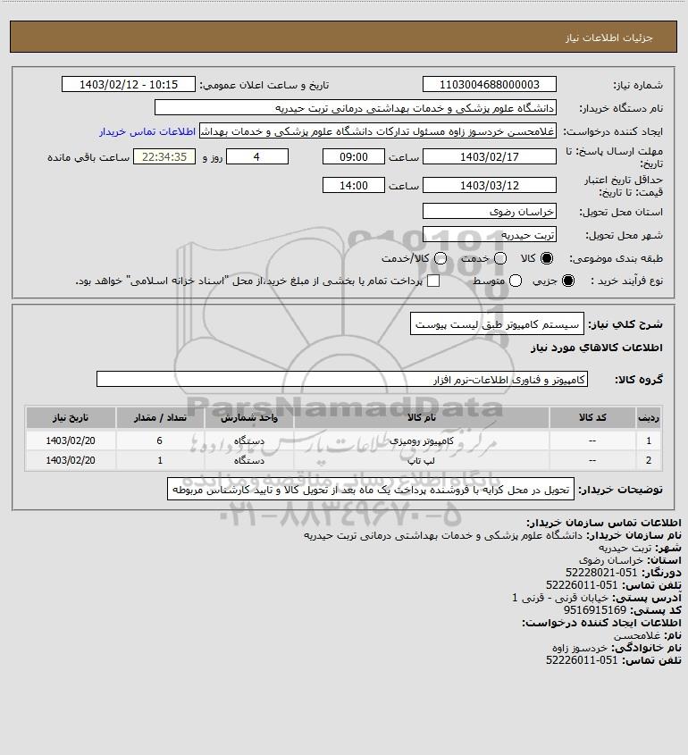Click the کد کالا column header
This screenshot has width=688, height=755.
592,418
